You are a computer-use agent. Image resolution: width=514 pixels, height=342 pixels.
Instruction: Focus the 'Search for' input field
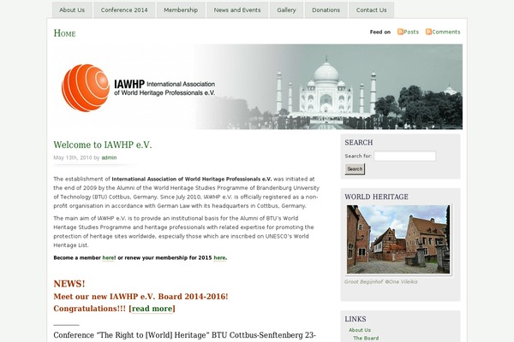point(405,156)
